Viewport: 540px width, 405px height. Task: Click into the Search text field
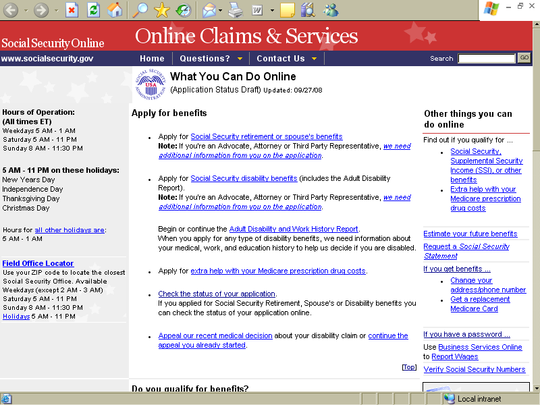[486, 58]
